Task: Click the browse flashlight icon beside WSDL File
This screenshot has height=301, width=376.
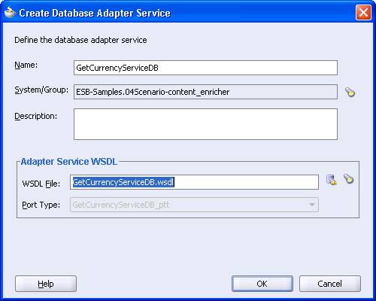Action: click(348, 179)
